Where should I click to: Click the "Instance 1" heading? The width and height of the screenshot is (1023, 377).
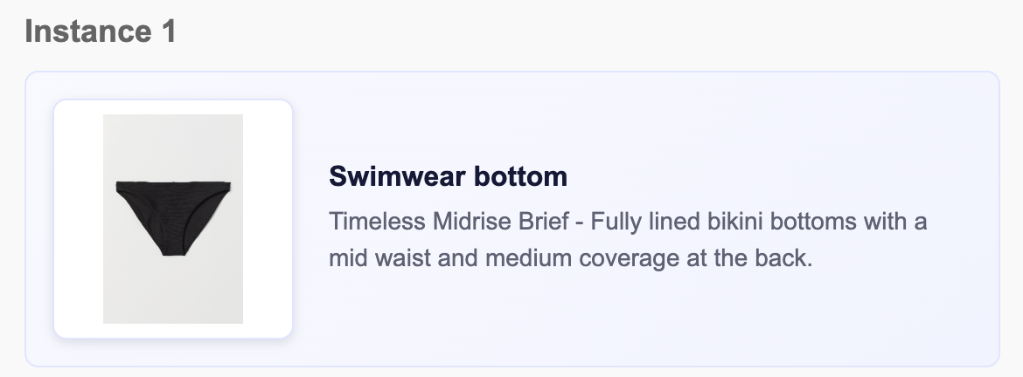coord(101,32)
